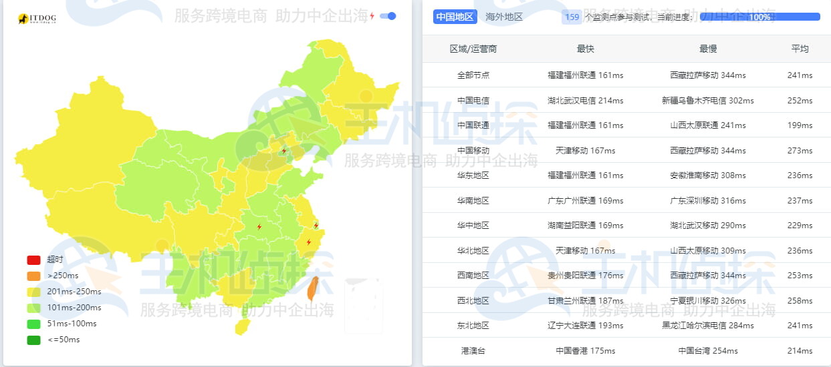Click the 最快 column header
This screenshot has width=831, height=367.
click(x=585, y=49)
